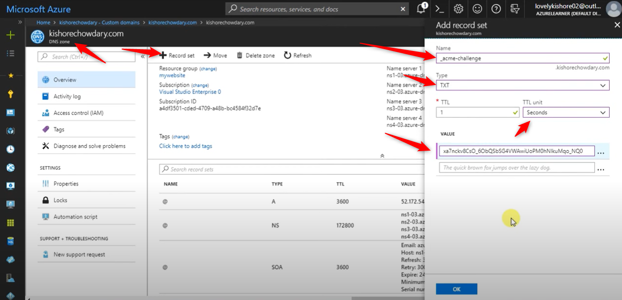
Task: Launch Cloud Shell from top bar
Action: click(440, 9)
